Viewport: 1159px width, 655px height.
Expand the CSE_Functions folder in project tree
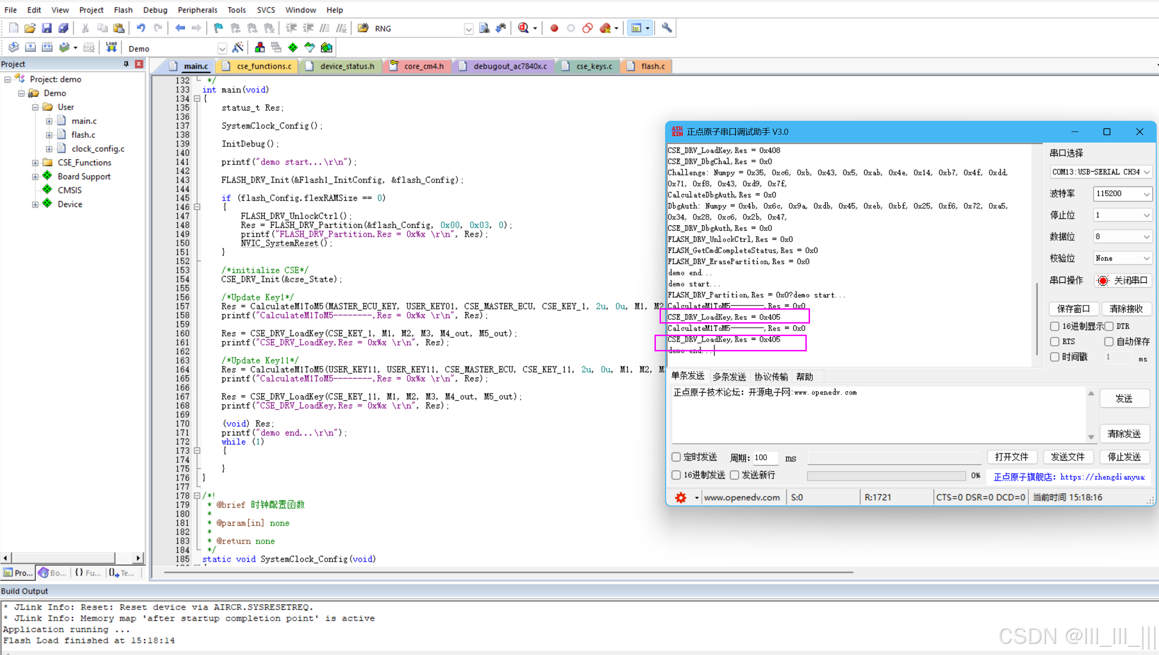pos(35,162)
